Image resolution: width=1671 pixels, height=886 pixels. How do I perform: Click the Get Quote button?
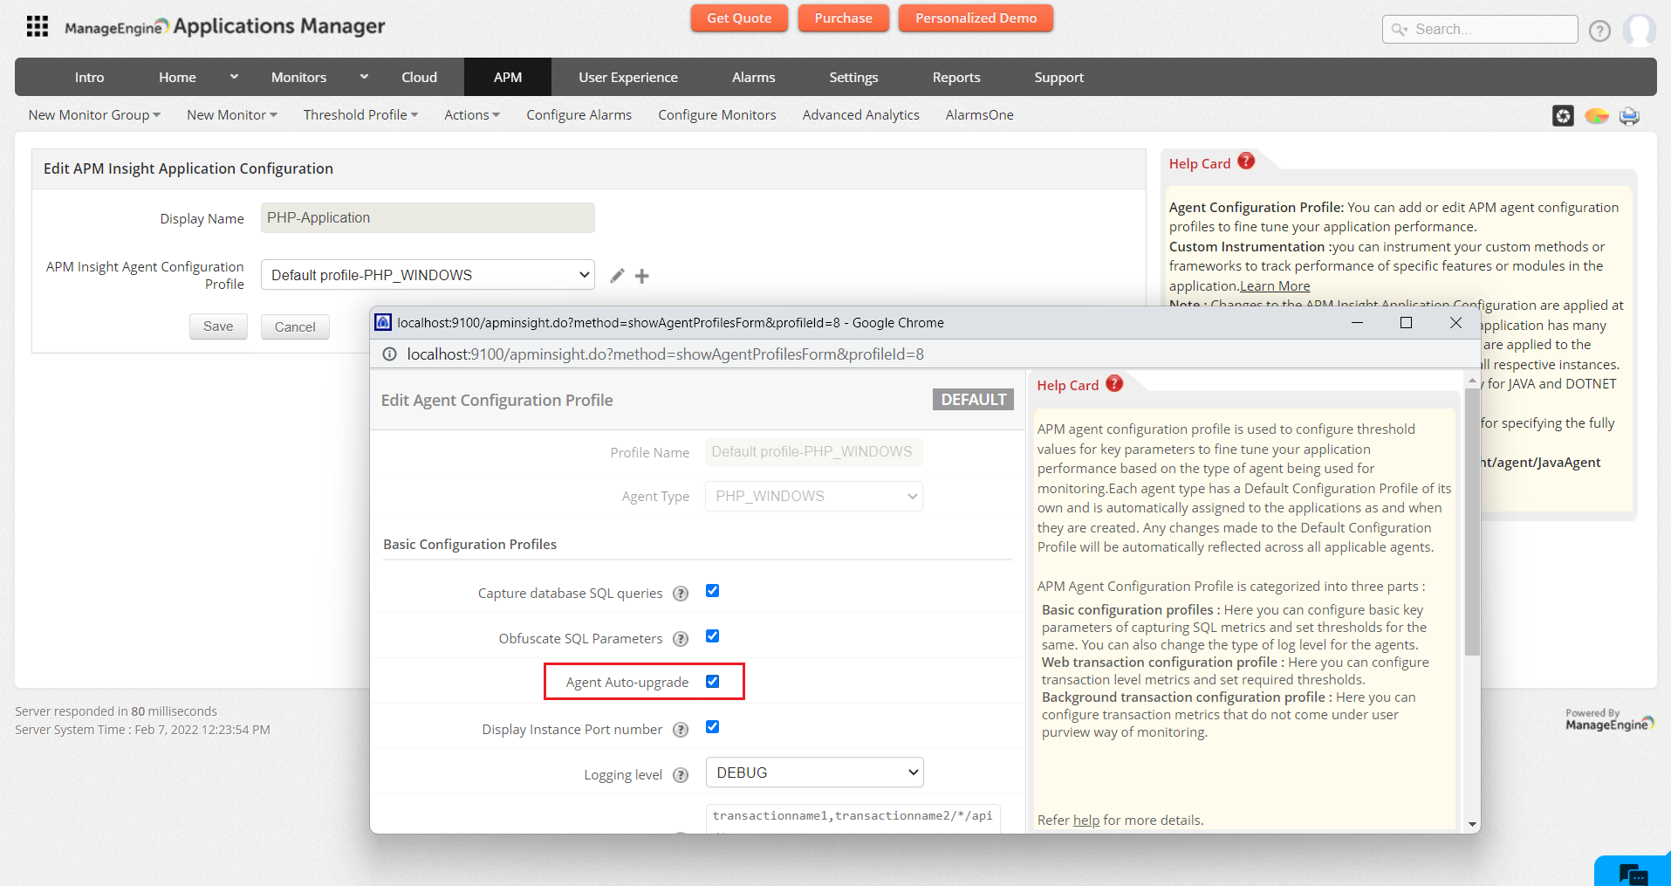(739, 18)
